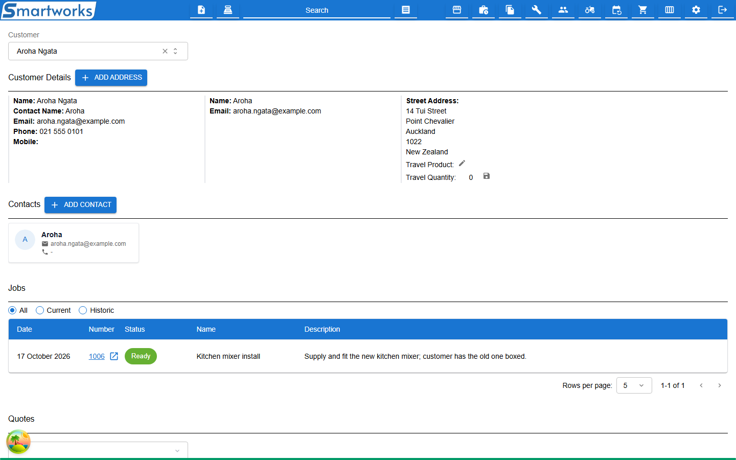Expand the Quotes dropdown chevron
The image size is (736, 460).
tap(177, 451)
